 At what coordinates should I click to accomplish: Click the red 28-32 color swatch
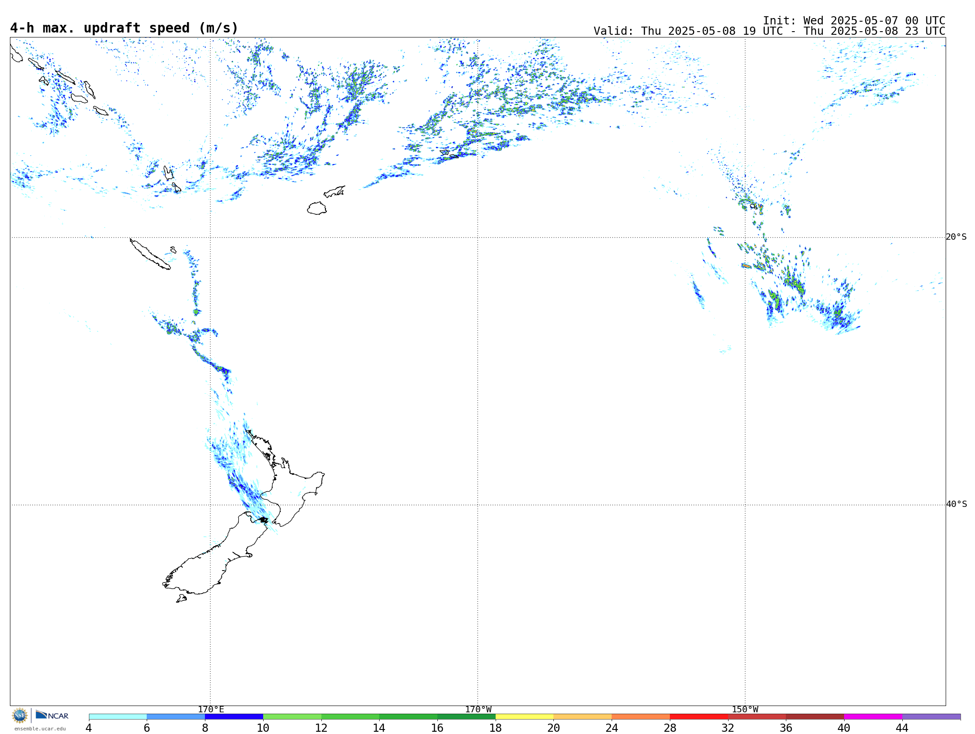(x=699, y=717)
